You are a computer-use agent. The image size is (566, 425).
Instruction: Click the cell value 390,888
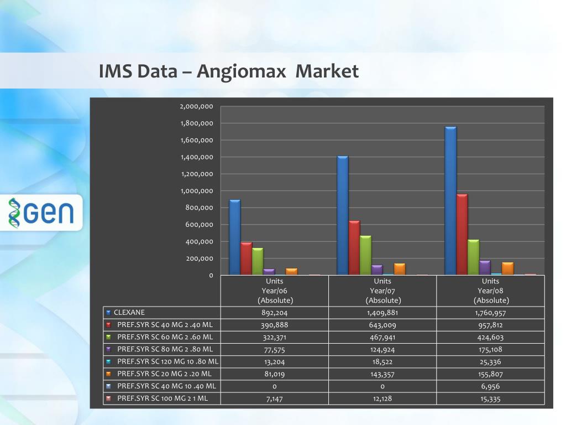pyautogui.click(x=275, y=325)
